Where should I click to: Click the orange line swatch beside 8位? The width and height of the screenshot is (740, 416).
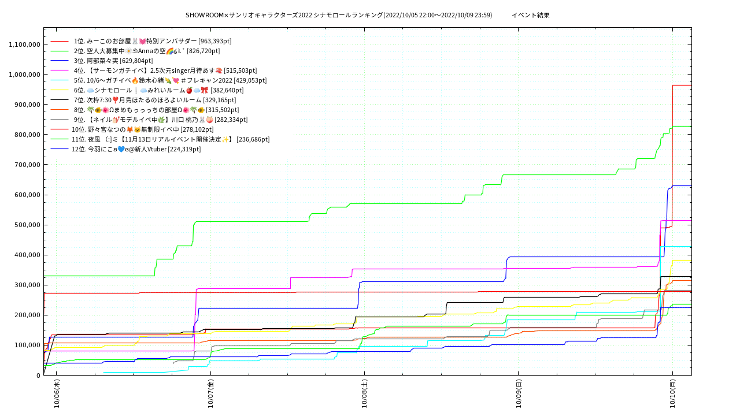[60, 110]
